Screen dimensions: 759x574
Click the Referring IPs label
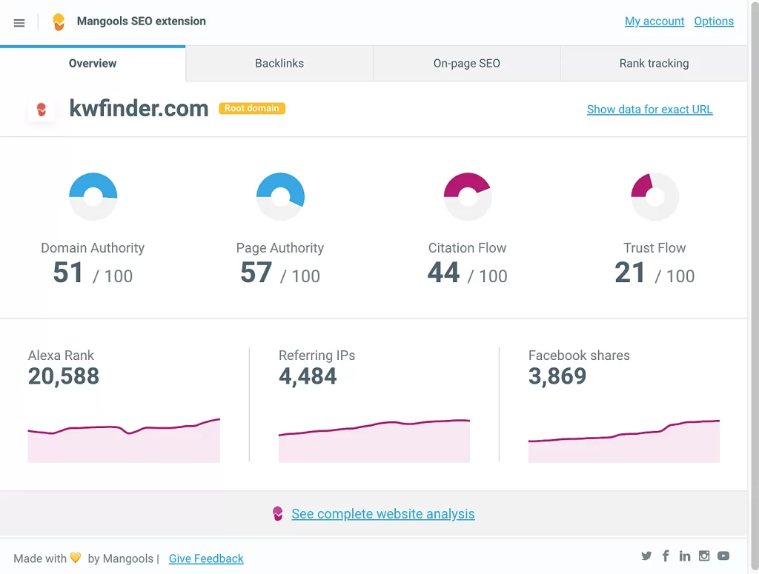coord(316,356)
